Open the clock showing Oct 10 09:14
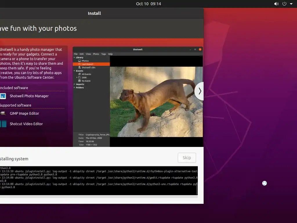The width and height of the screenshot is (297, 223). [x=148, y=4]
